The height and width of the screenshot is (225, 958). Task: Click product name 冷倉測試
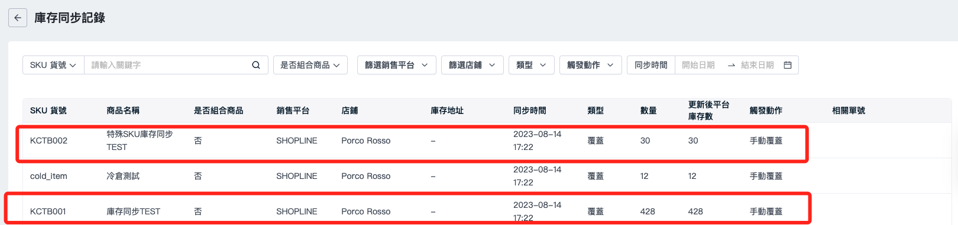pos(123,176)
